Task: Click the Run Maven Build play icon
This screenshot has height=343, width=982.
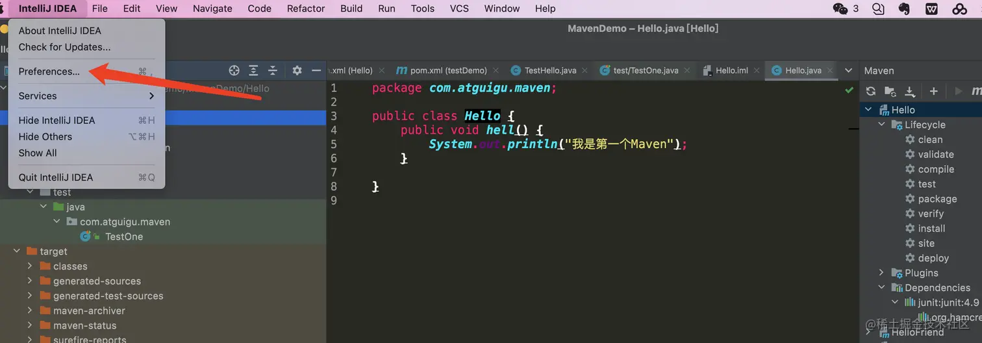Action: (958, 92)
